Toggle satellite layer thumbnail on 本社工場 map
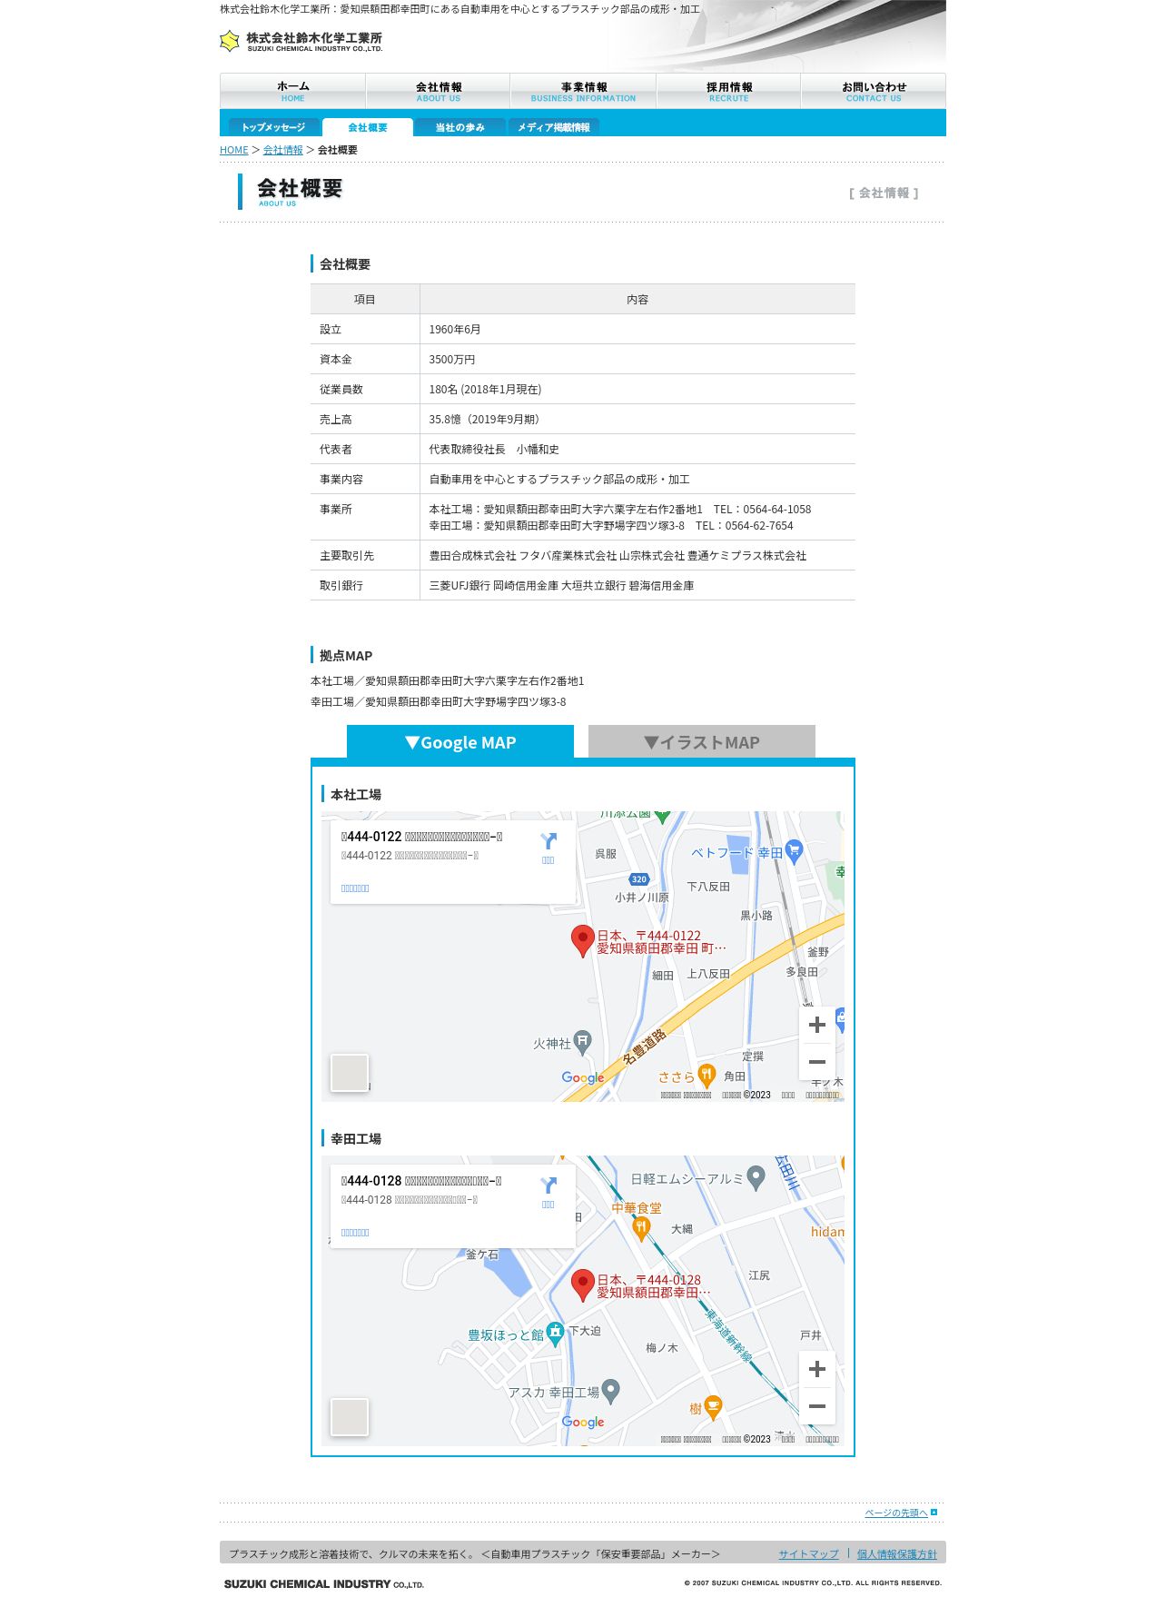The height and width of the screenshot is (1607, 1166). coord(350,1073)
